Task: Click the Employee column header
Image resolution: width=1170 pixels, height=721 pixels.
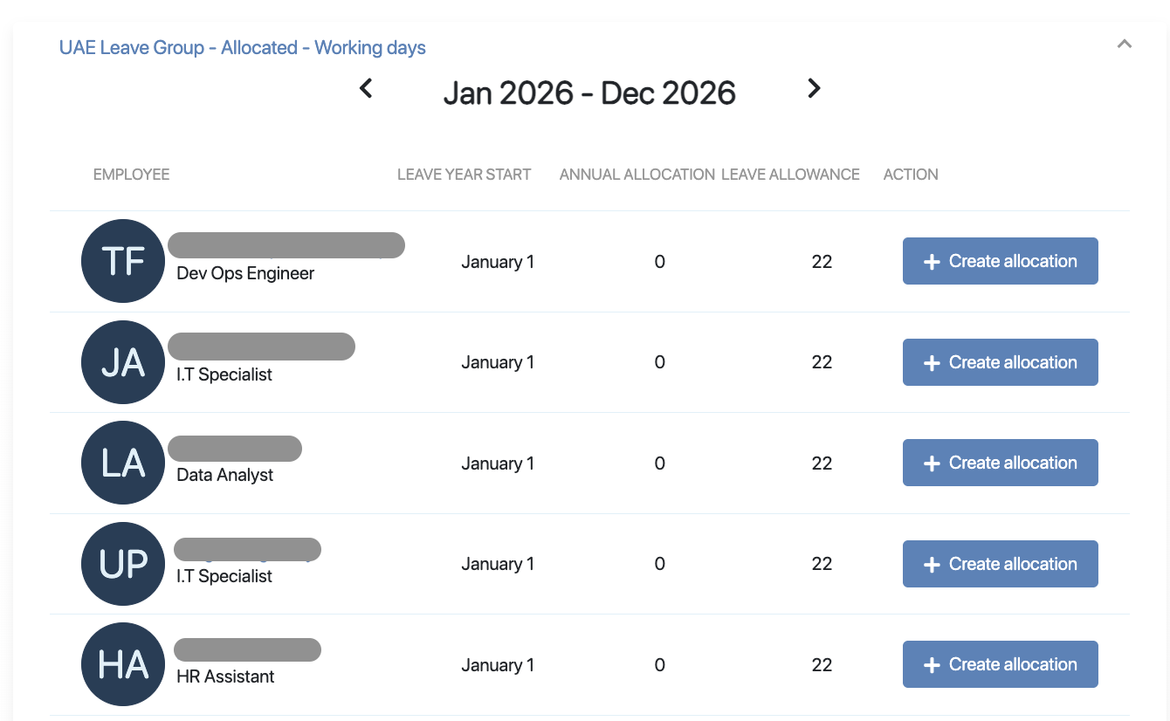Action: click(x=131, y=175)
